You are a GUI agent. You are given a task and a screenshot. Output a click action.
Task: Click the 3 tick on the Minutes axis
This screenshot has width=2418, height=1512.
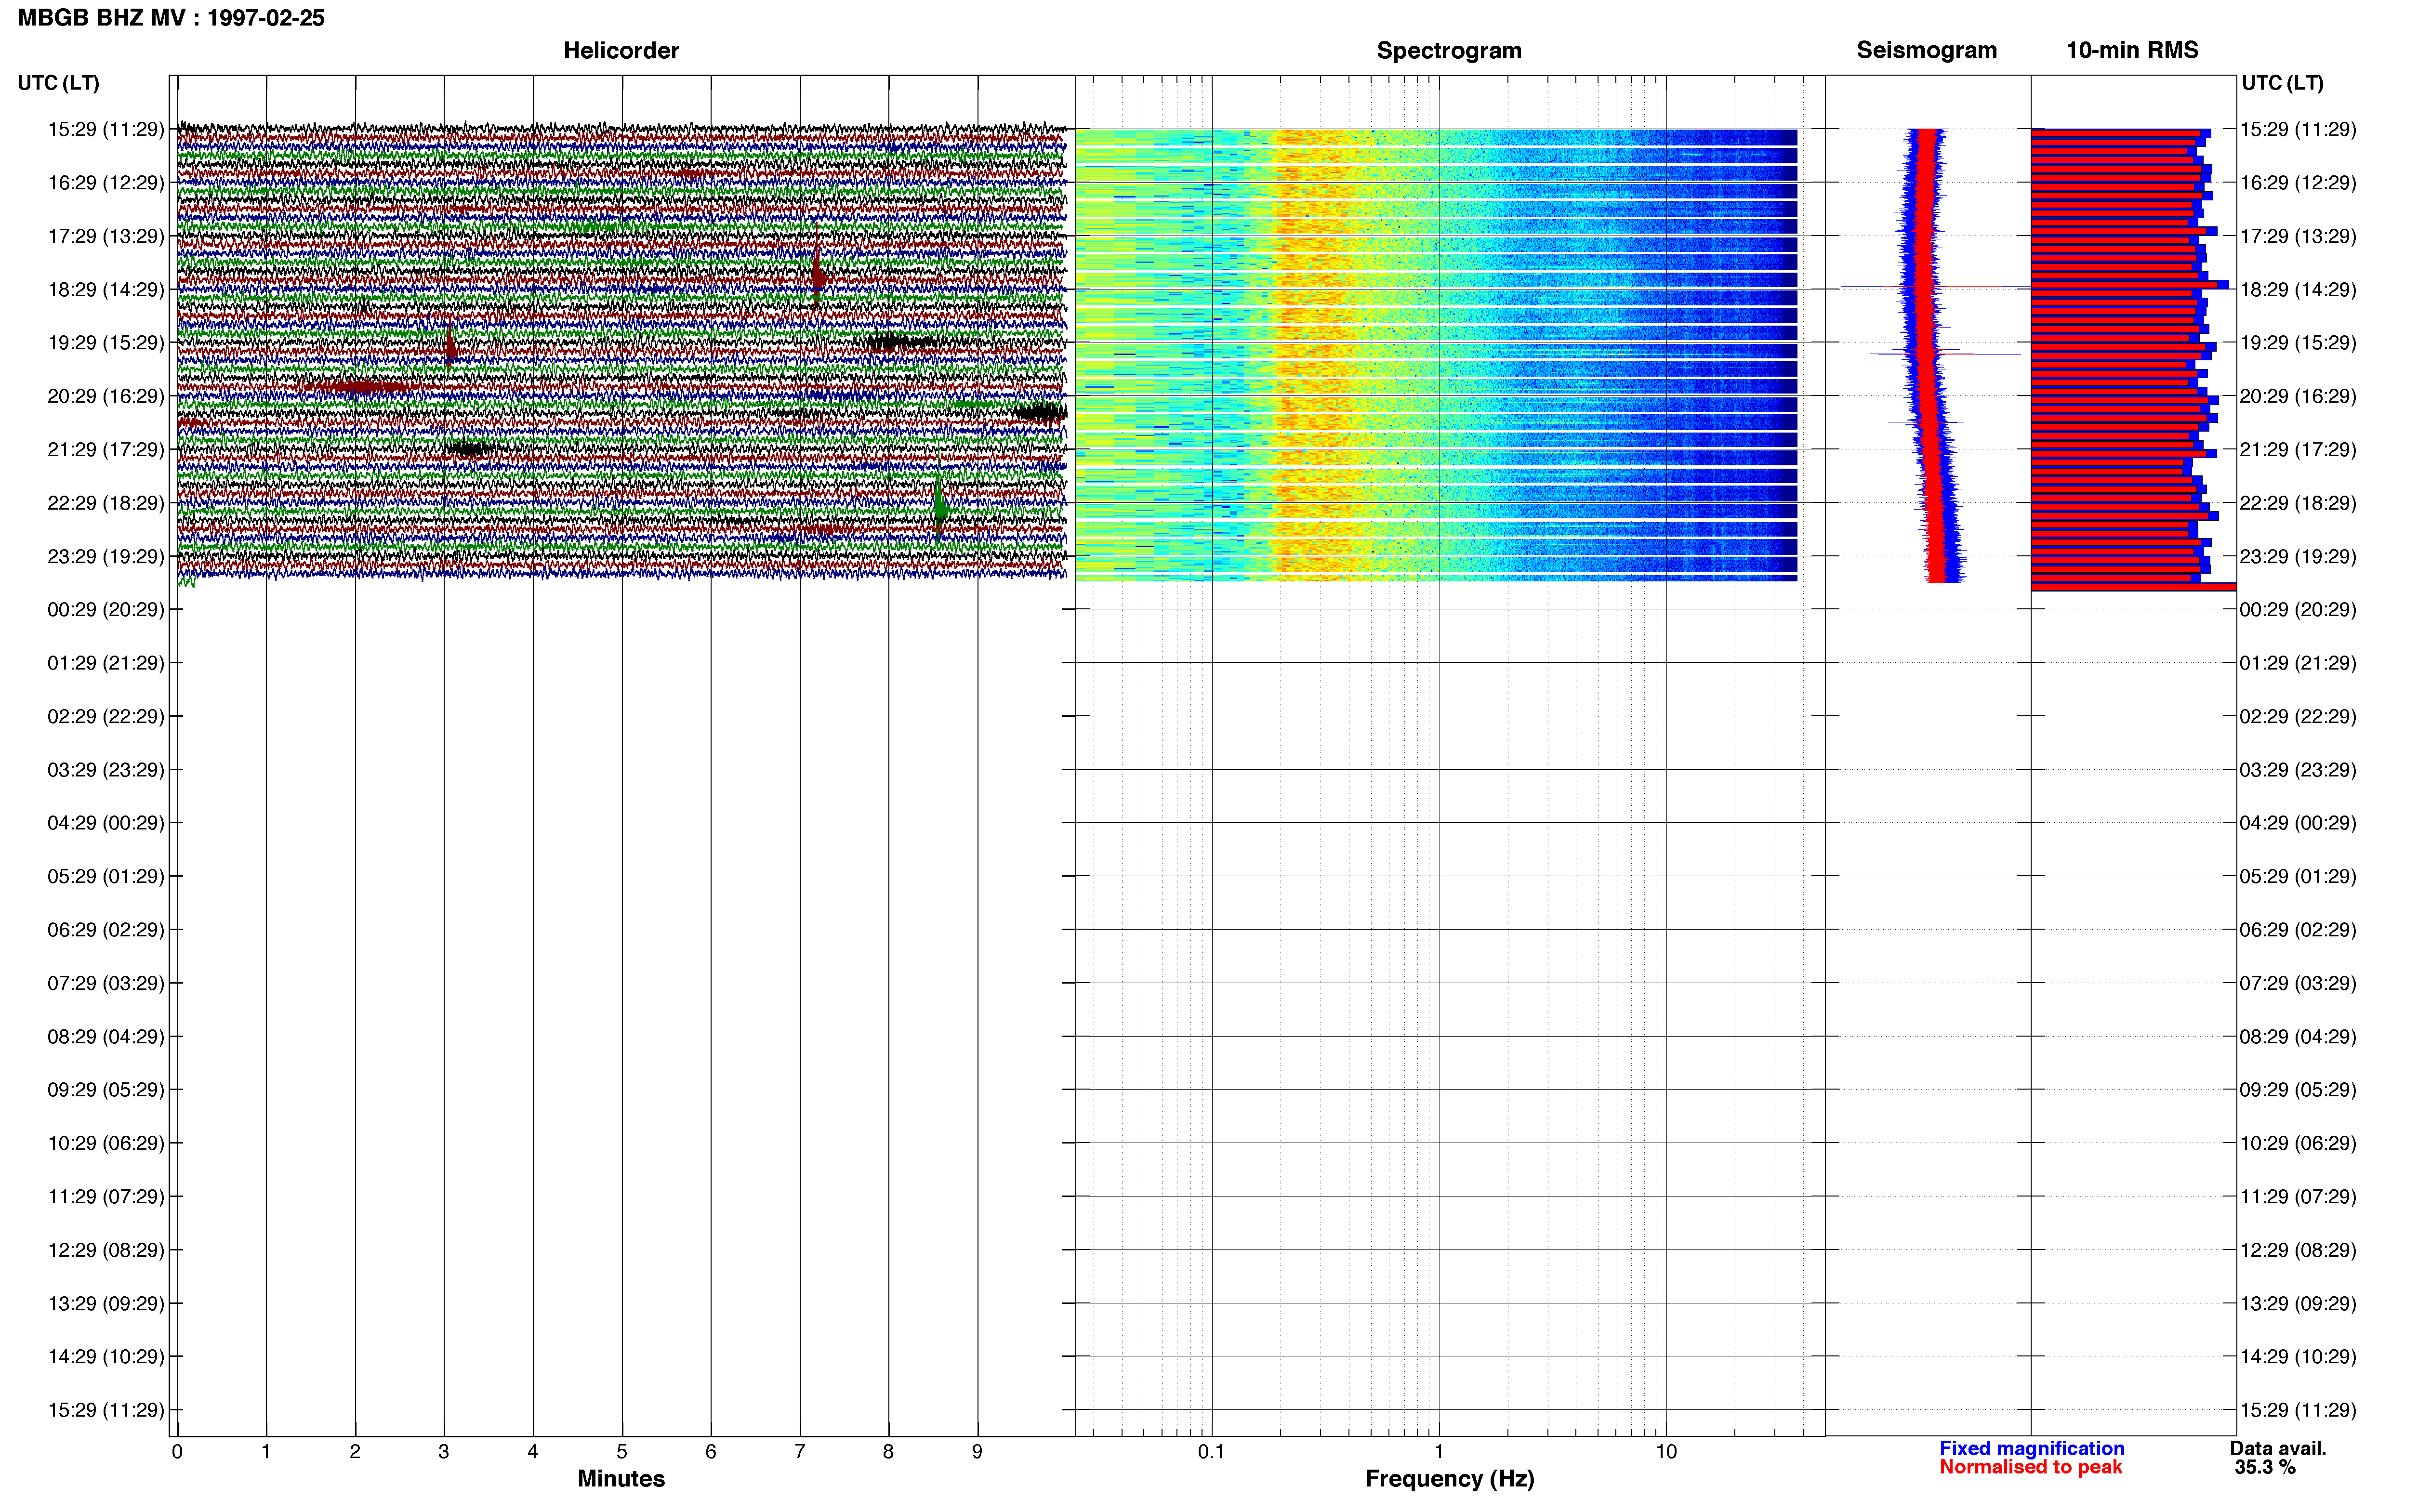444,1452
